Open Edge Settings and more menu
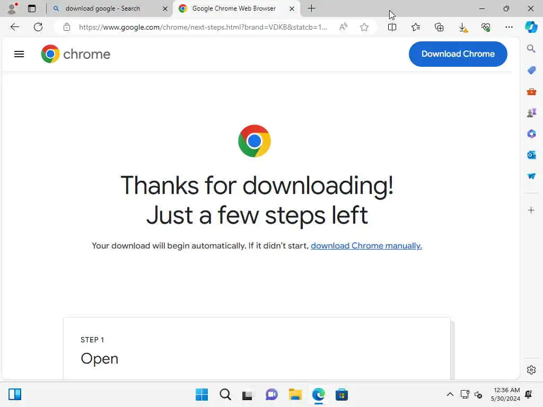The image size is (543, 407). point(509,27)
